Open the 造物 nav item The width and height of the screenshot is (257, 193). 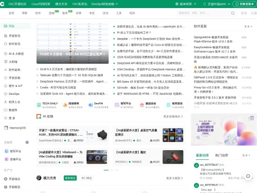coord(51,13)
